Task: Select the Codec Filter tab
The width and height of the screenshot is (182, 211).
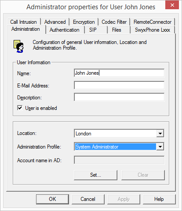Action: pos(114,22)
